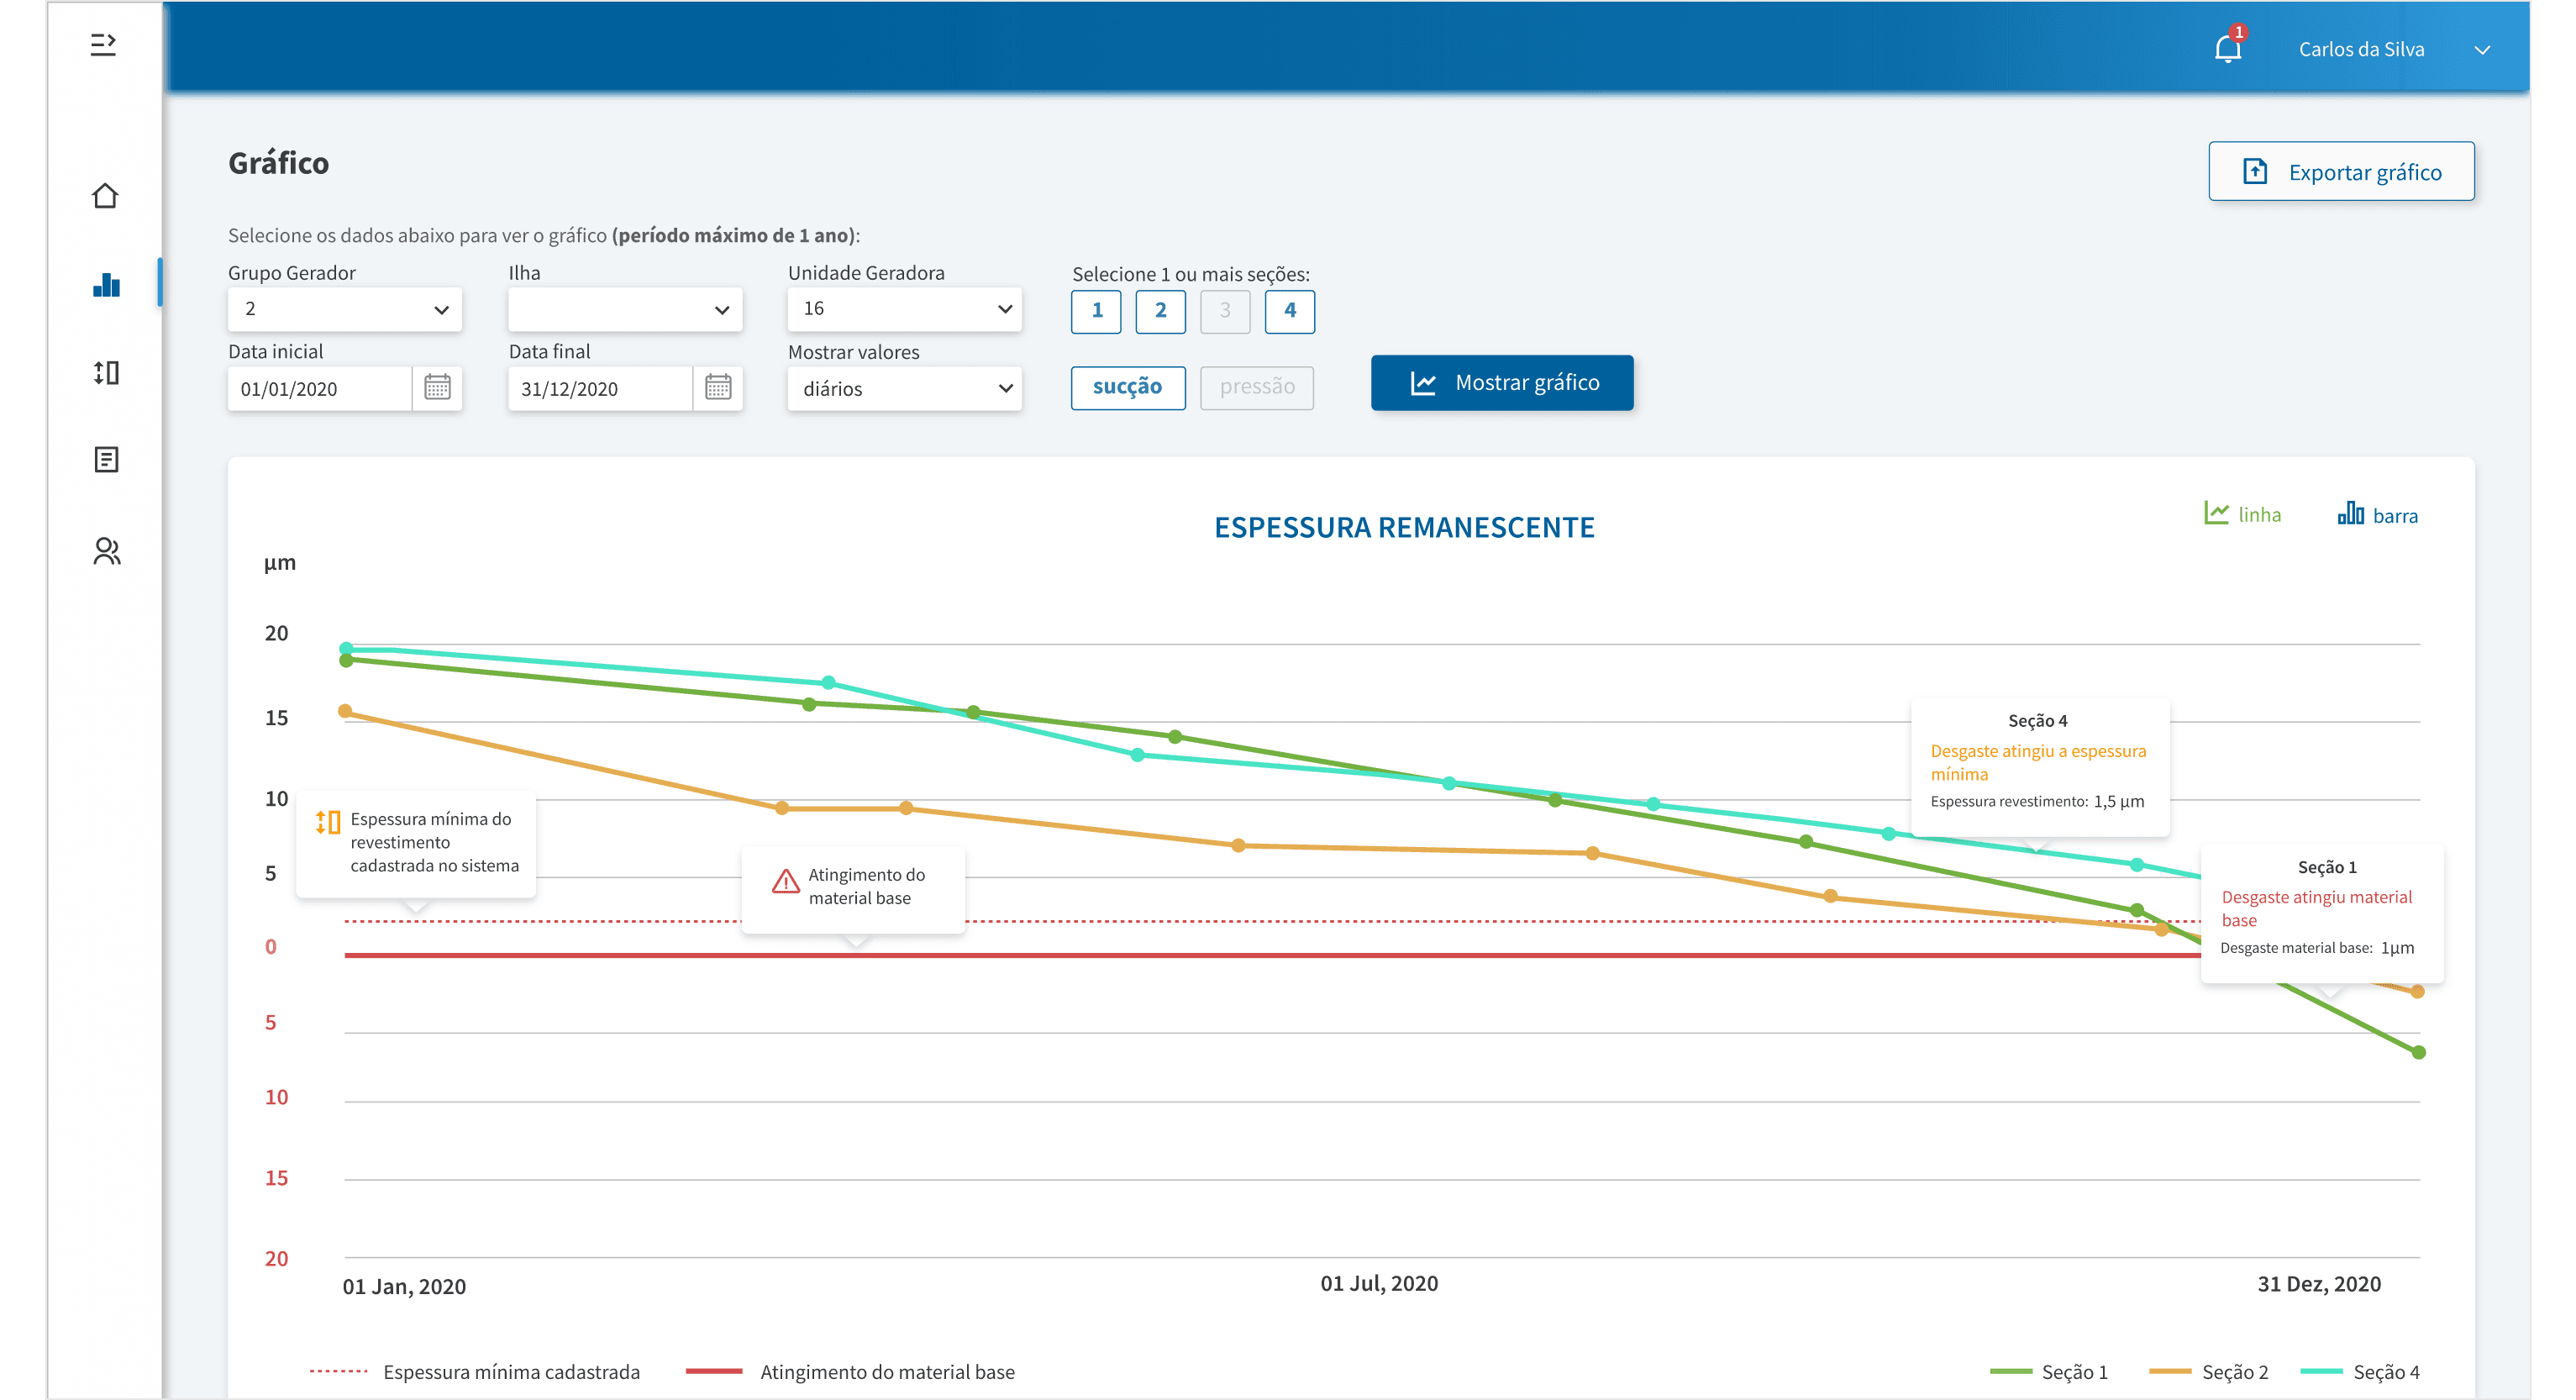The height and width of the screenshot is (1400, 2576).
Task: Open calendar for Data inicial
Action: click(437, 388)
